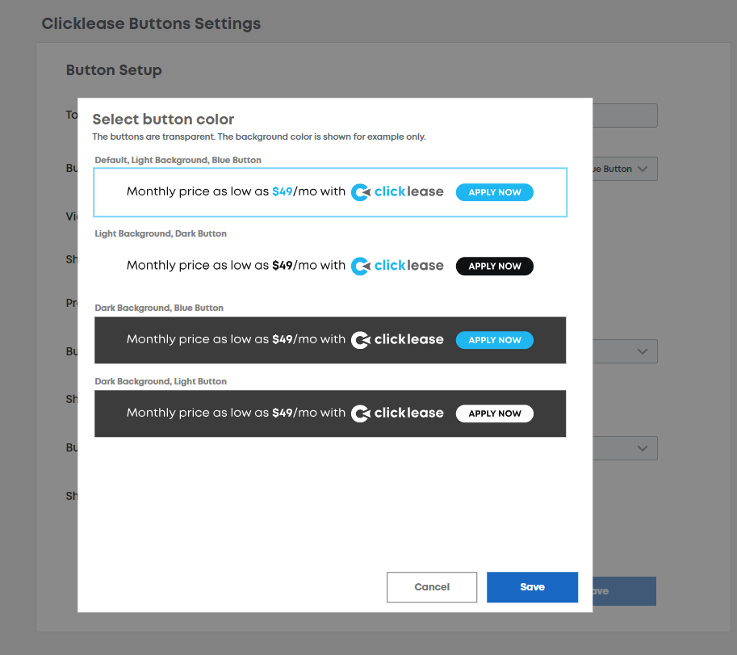Click blue APPLY NOW pill on dark background
737x655 pixels.
pos(495,340)
